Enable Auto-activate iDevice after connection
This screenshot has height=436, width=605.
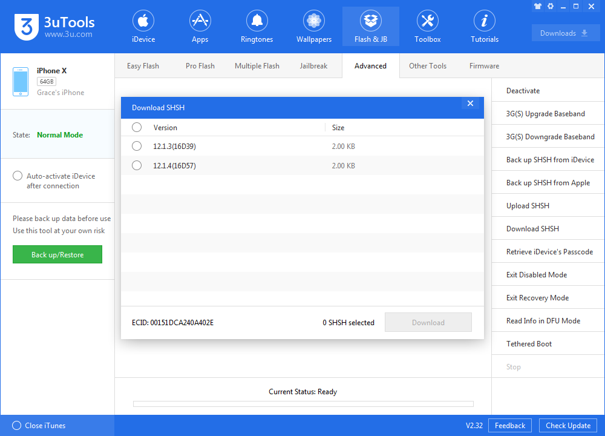(x=18, y=176)
